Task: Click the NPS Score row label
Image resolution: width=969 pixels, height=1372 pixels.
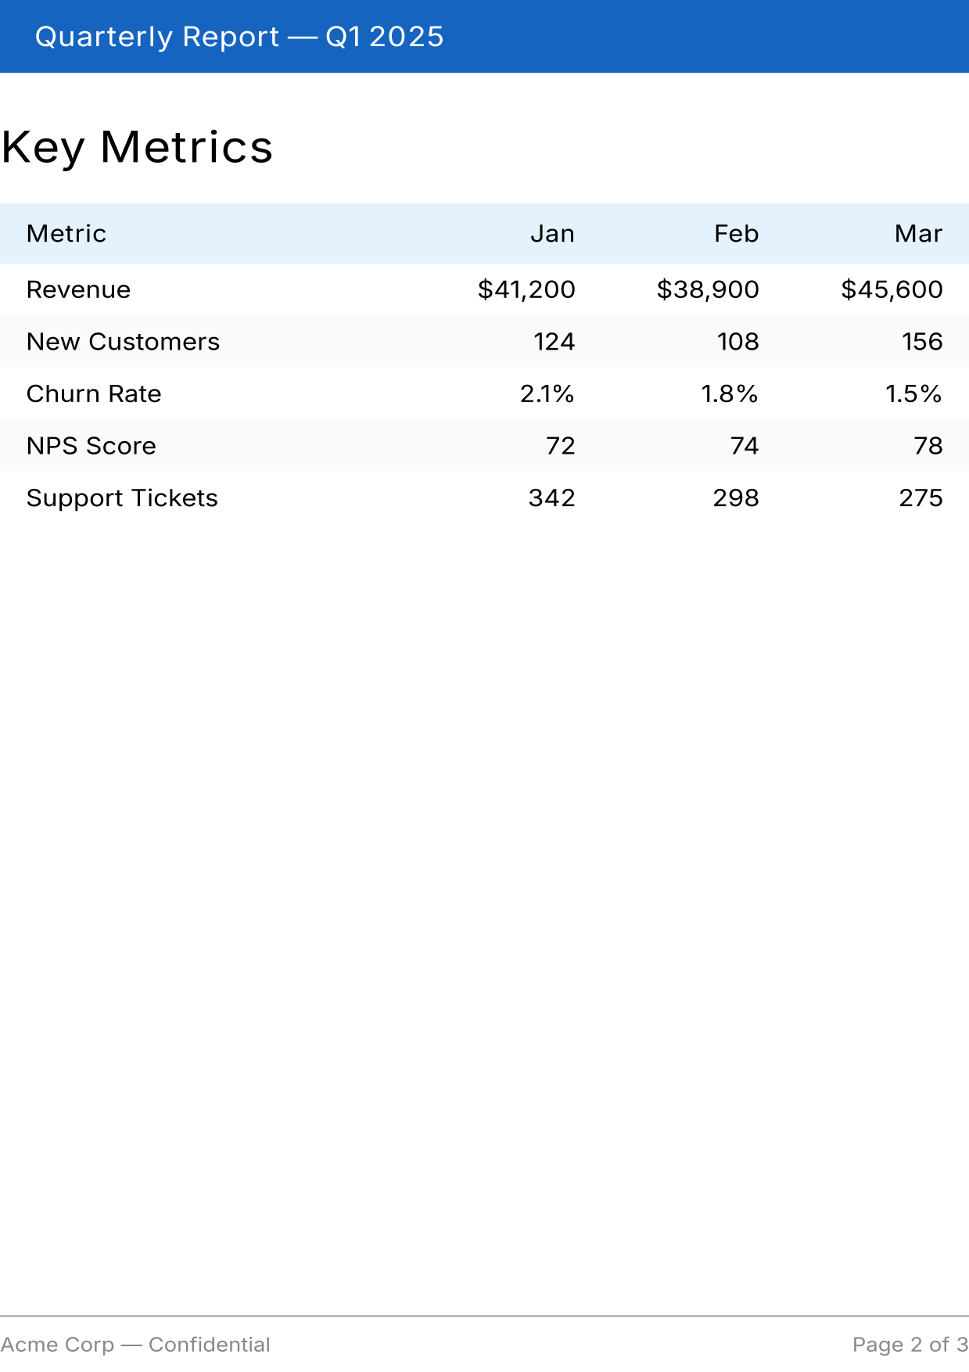Action: click(x=92, y=446)
